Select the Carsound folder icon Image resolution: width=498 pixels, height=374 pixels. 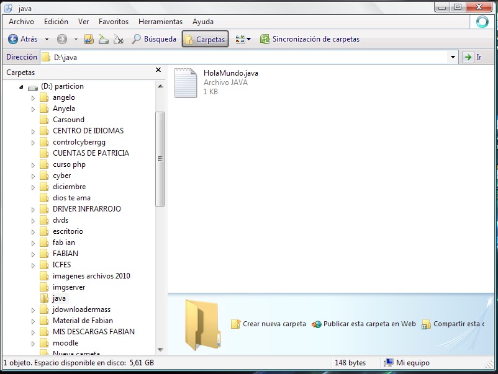[44, 120]
